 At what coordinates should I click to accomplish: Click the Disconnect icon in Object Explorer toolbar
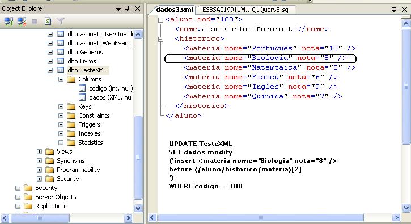(x=22, y=21)
